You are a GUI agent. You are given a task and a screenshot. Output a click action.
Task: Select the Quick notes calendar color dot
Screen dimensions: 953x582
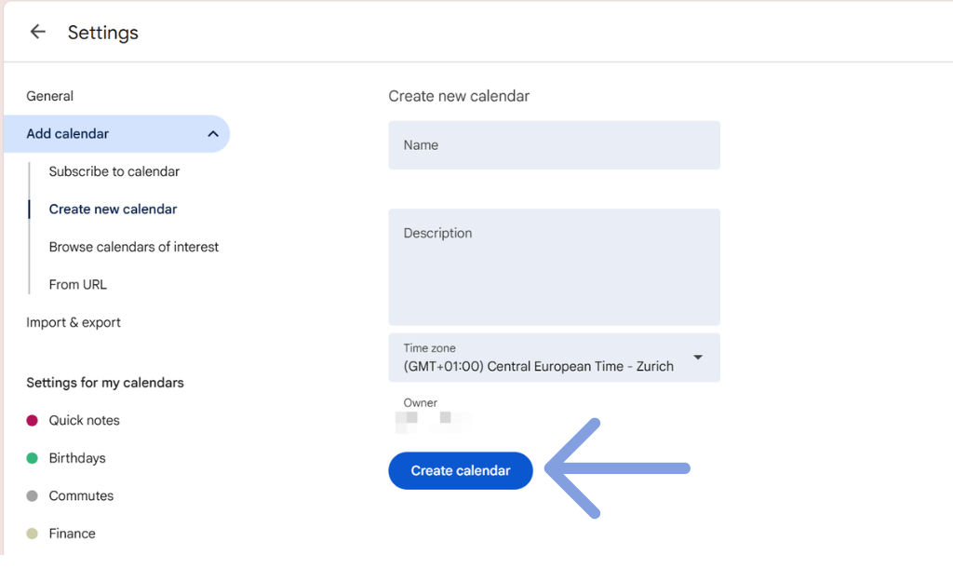(34, 420)
